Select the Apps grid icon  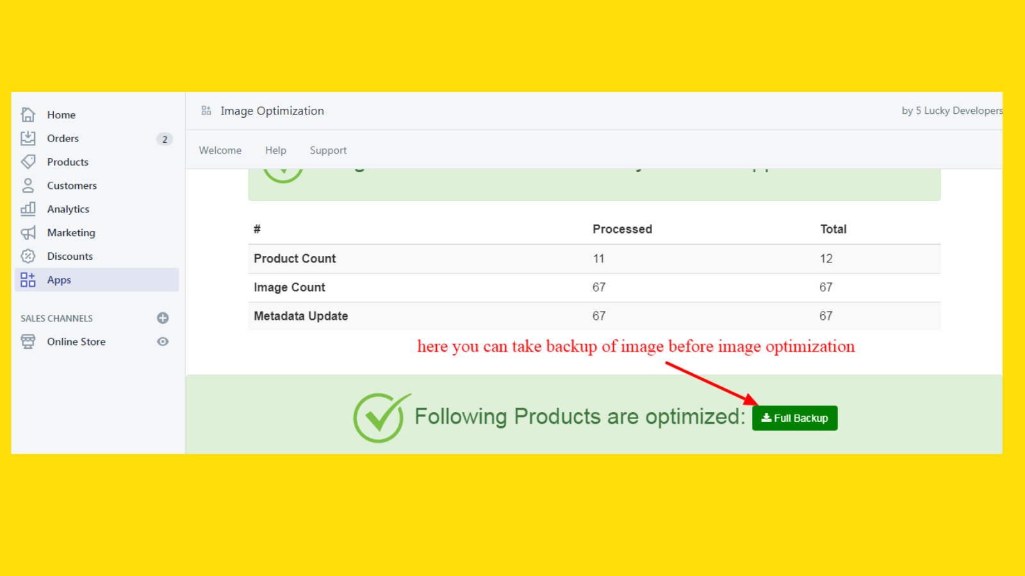pos(28,279)
